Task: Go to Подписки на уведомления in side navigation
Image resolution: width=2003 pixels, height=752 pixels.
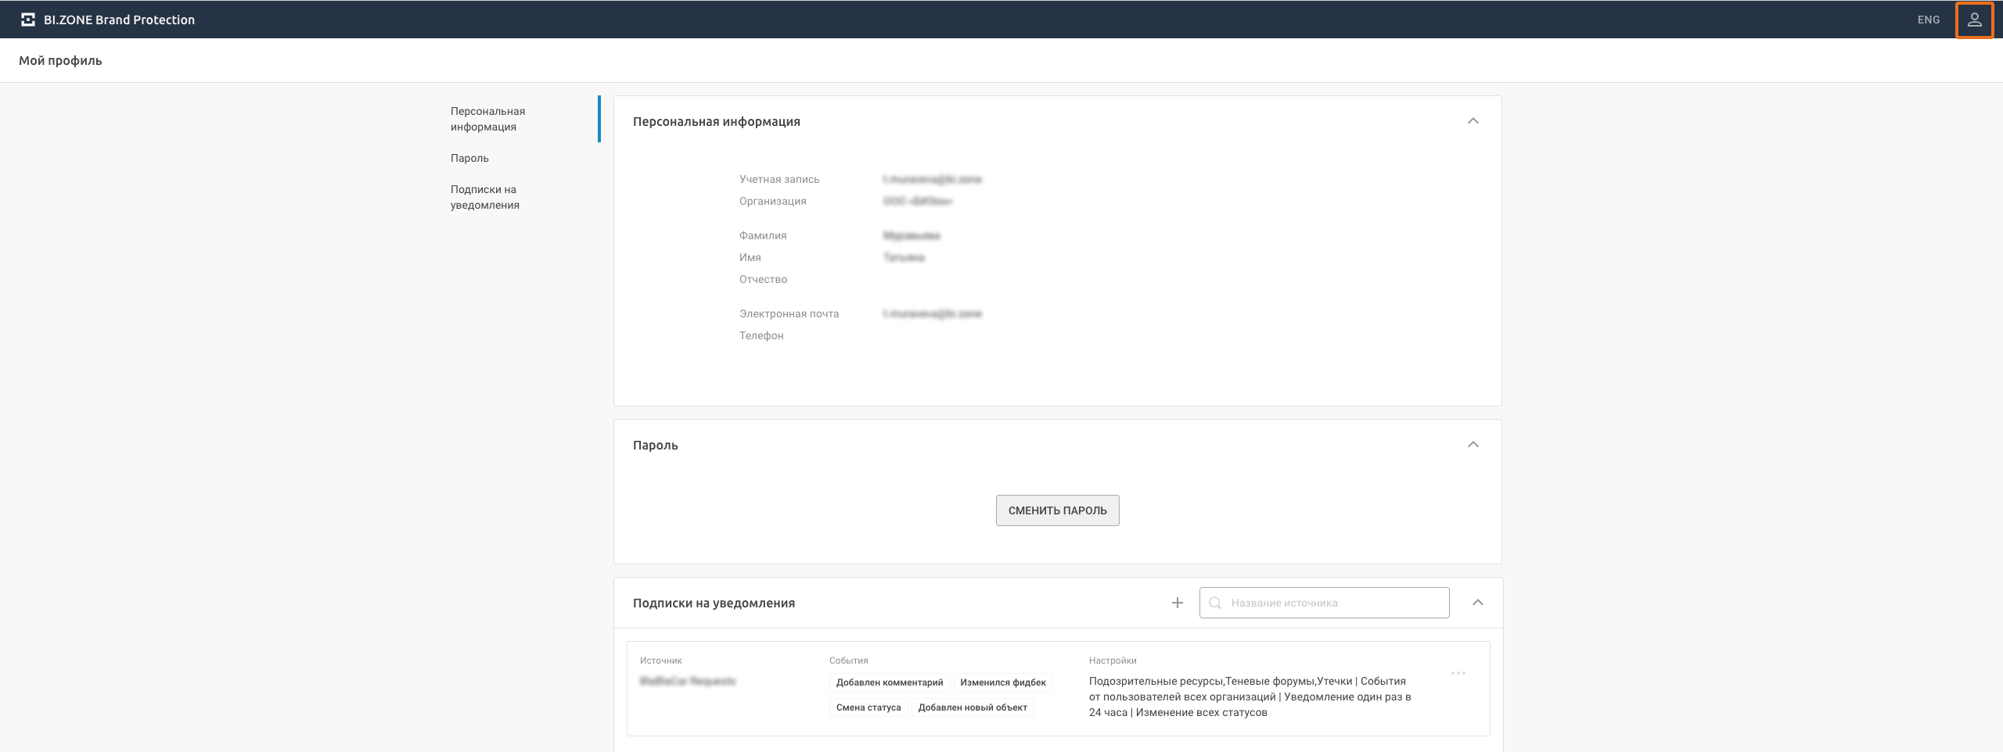Action: coord(485,197)
